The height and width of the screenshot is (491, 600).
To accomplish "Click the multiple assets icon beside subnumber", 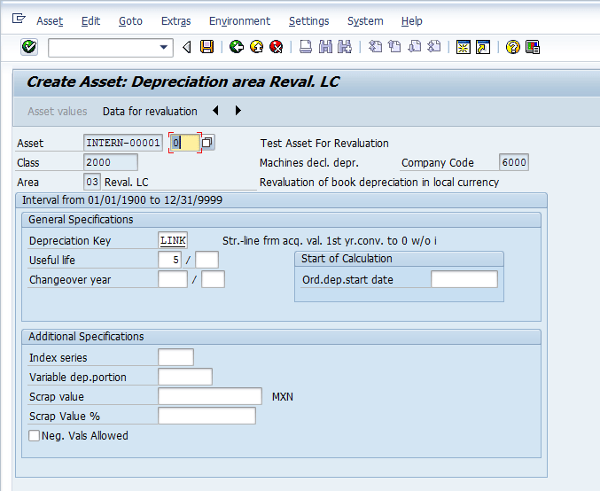I will pyautogui.click(x=207, y=143).
